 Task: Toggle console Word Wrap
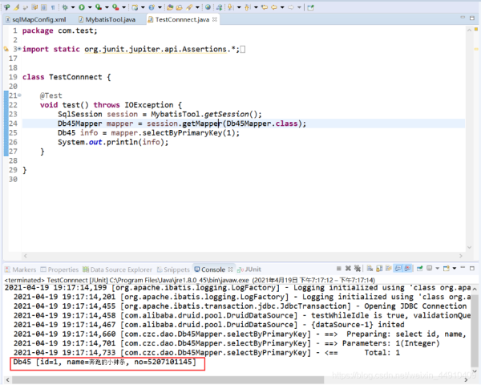coord(389,269)
